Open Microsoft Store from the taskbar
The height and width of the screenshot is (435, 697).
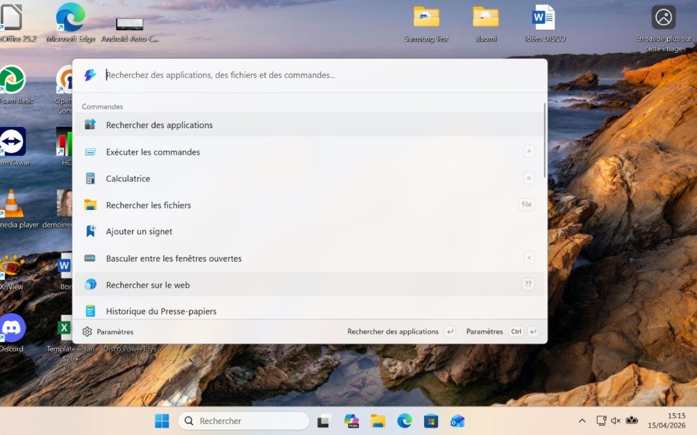point(431,420)
